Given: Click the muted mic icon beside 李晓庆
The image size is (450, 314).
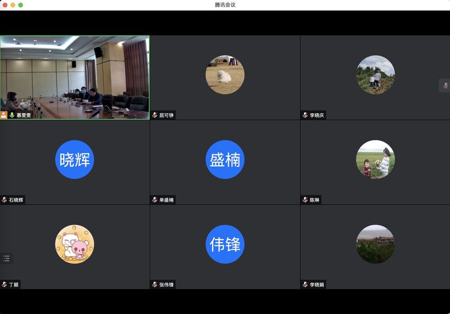Looking at the screenshot, I should tap(305, 115).
